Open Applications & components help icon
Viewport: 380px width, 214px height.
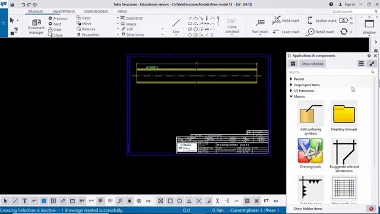click(x=369, y=55)
